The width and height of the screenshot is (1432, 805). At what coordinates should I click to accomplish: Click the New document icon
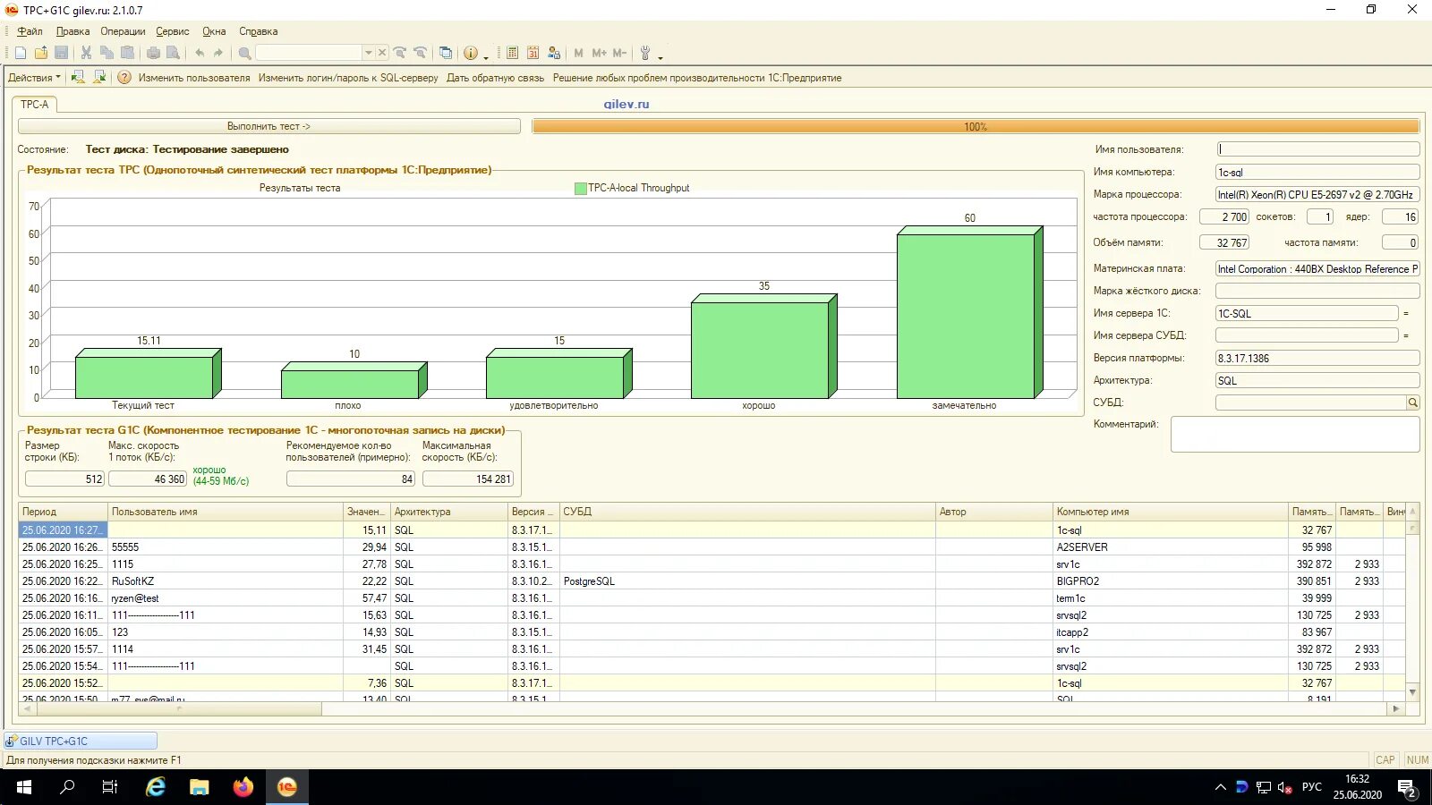tap(21, 53)
